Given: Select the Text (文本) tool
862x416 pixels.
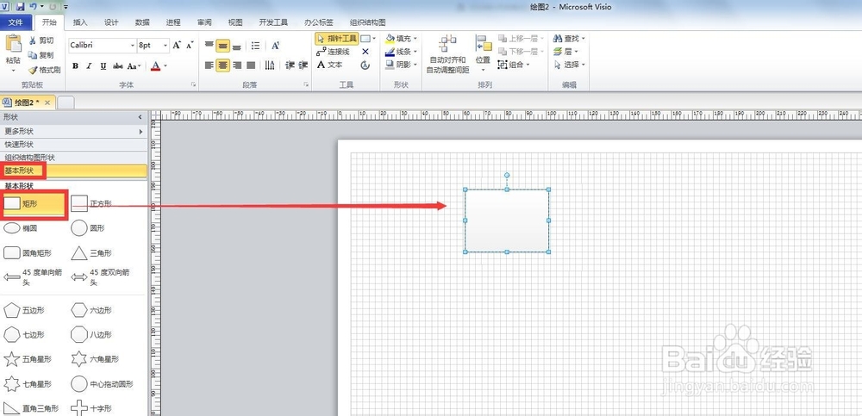Looking at the screenshot, I should click(x=330, y=65).
